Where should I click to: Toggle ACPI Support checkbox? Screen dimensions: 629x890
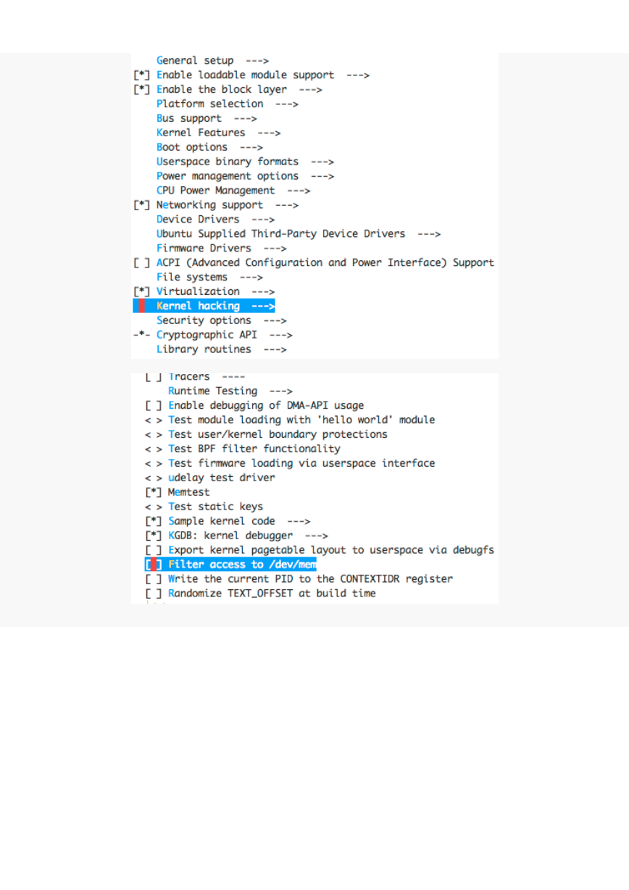142,263
